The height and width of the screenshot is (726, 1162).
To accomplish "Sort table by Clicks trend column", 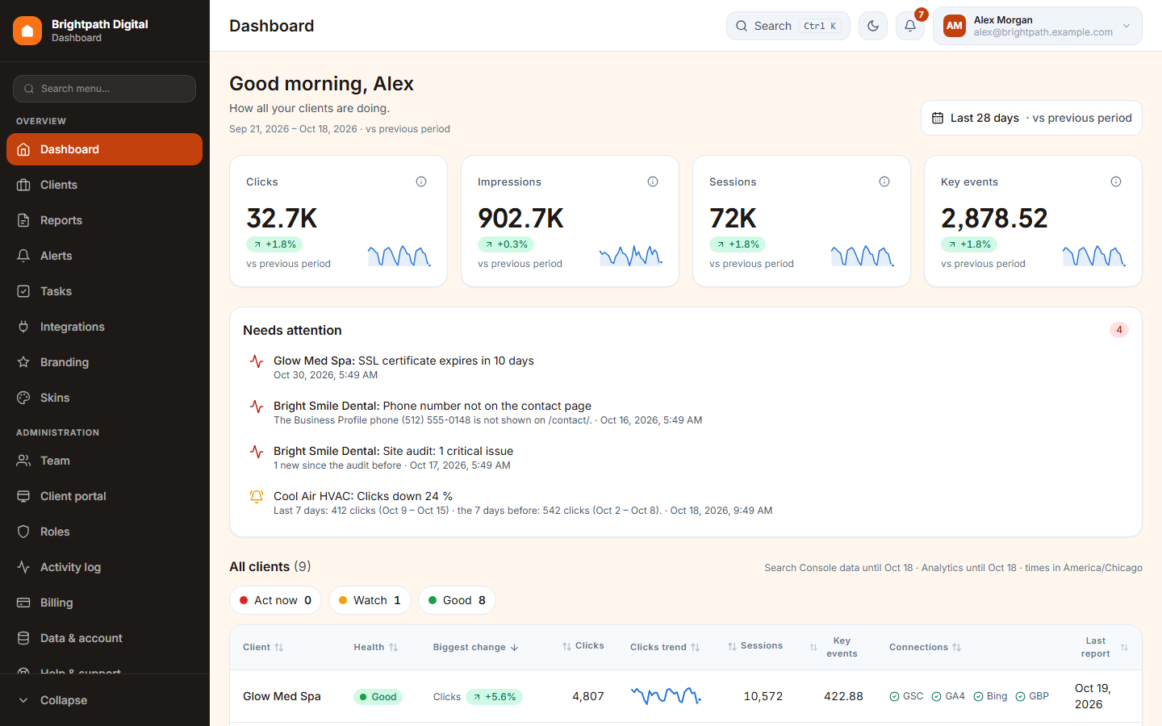I will pos(665,647).
